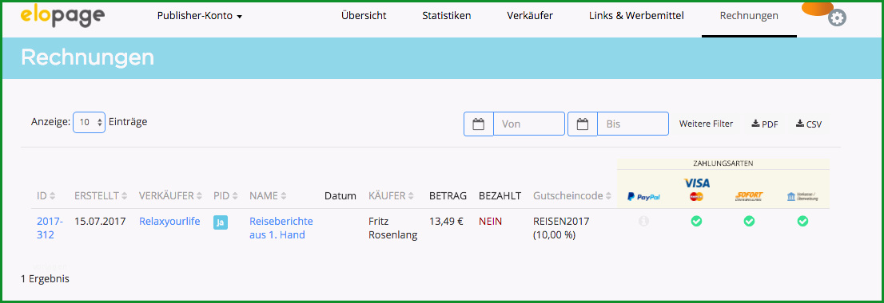Sort by the NAME column
The image size is (884, 303).
[268, 196]
